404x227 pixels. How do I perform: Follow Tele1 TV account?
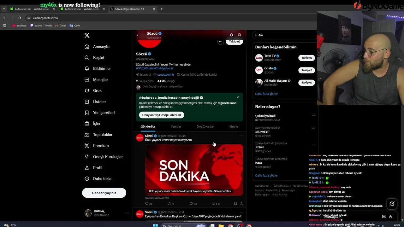pyautogui.click(x=307, y=58)
